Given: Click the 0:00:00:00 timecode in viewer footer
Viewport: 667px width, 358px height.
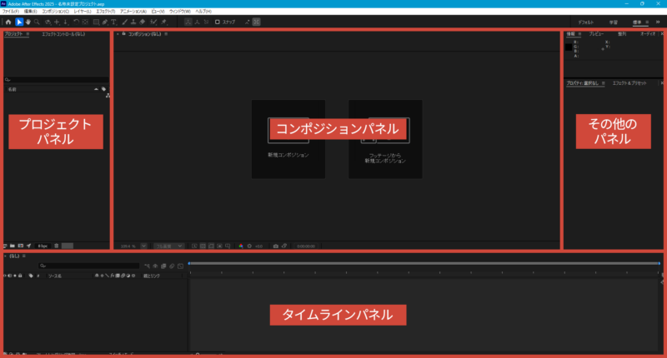Looking at the screenshot, I should click(x=306, y=246).
